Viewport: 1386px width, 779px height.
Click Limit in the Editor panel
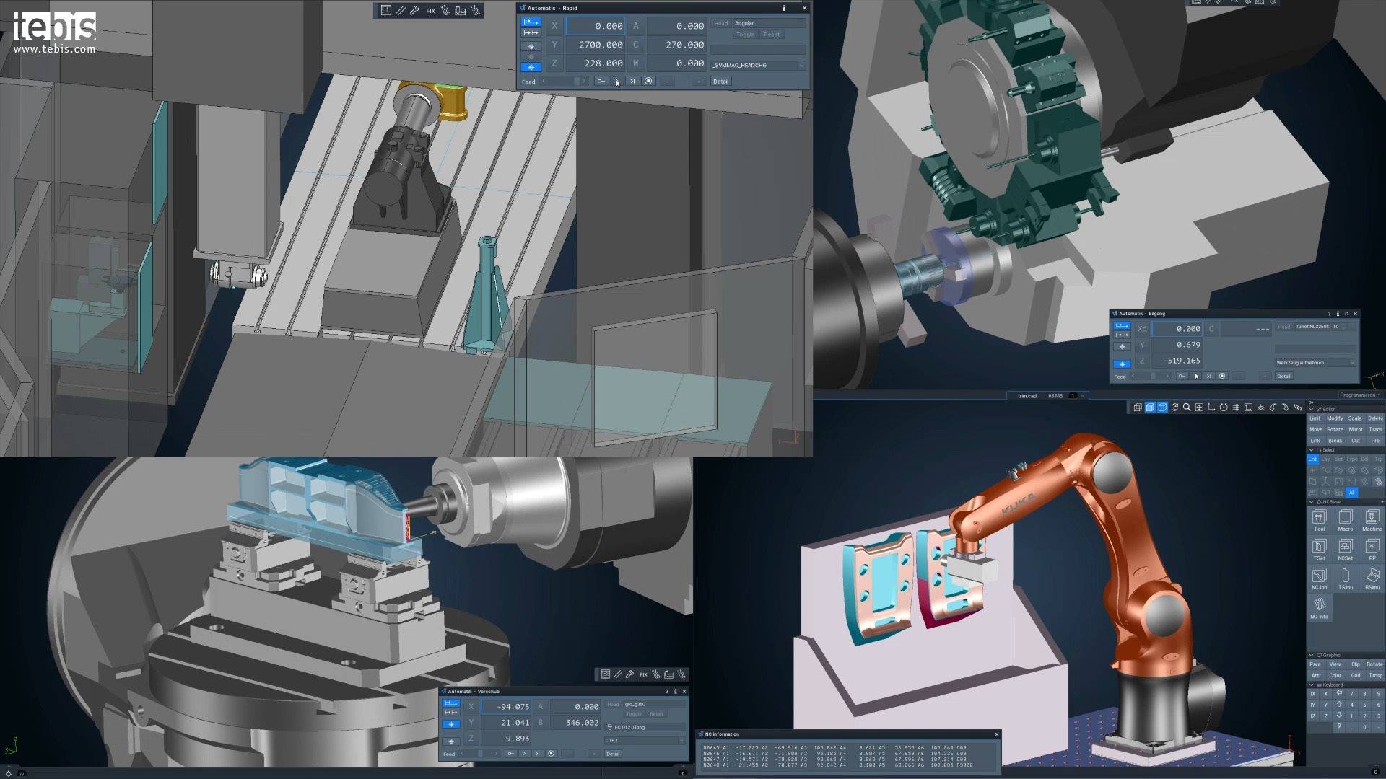tap(1315, 418)
